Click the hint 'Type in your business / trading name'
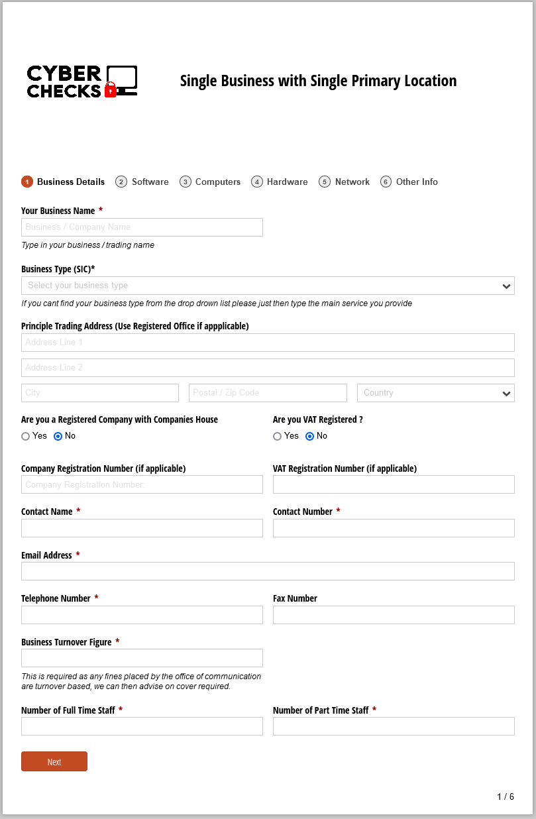Image resolution: width=536 pixels, height=819 pixels. point(87,245)
